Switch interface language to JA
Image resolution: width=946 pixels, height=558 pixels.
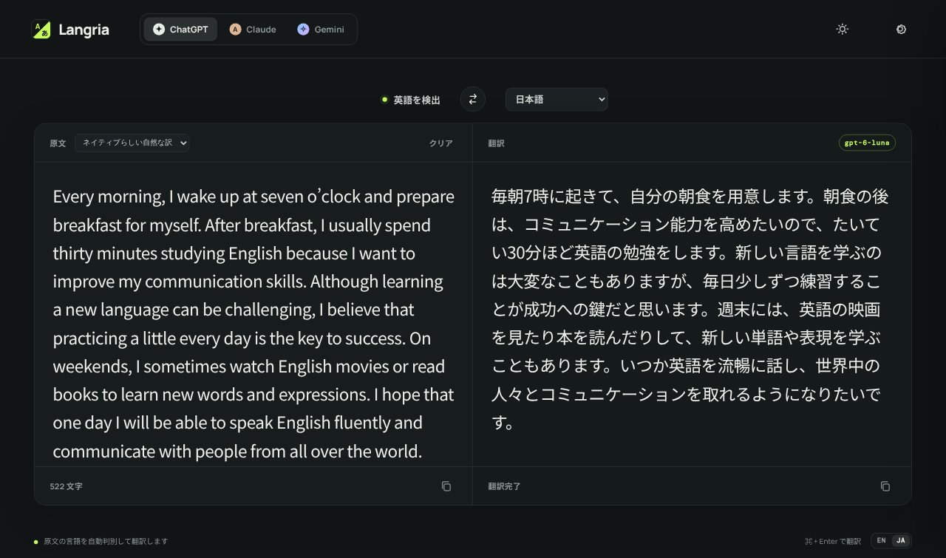pos(901,541)
